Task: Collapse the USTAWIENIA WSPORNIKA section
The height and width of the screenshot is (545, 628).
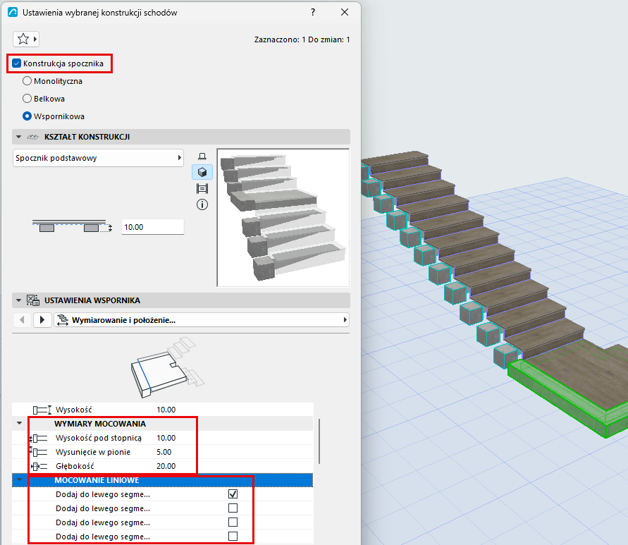Action: click(18, 300)
